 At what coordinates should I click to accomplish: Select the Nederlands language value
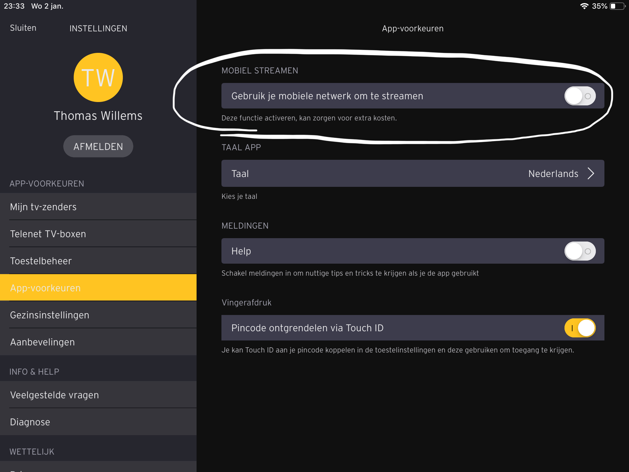point(553,174)
